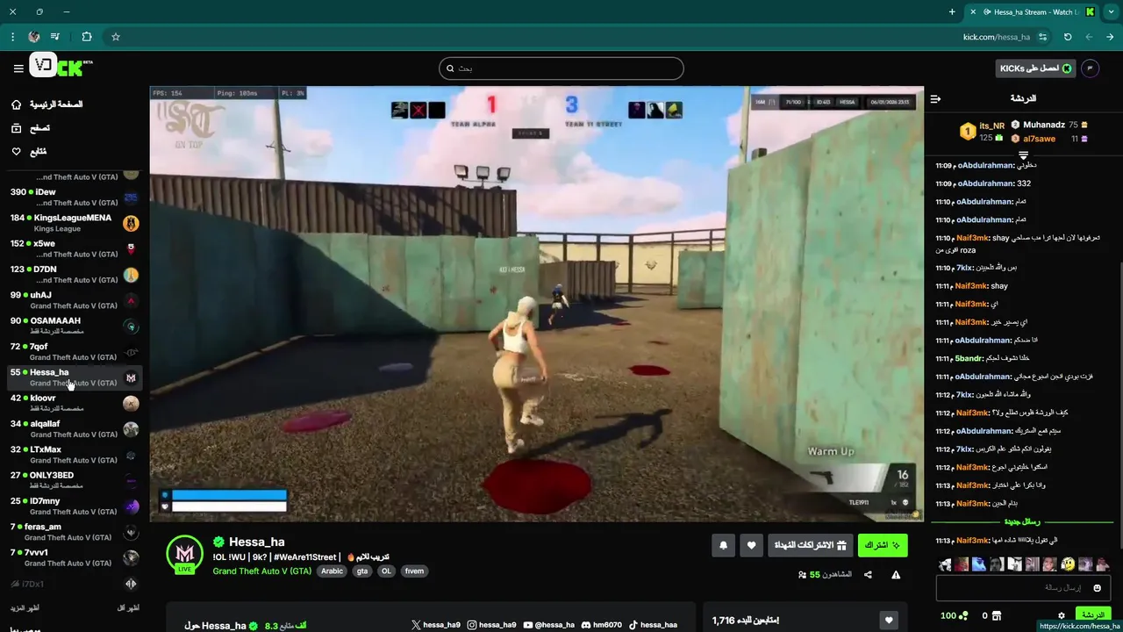
Task: Click Naif3mk username in newest message
Action: 973,540
